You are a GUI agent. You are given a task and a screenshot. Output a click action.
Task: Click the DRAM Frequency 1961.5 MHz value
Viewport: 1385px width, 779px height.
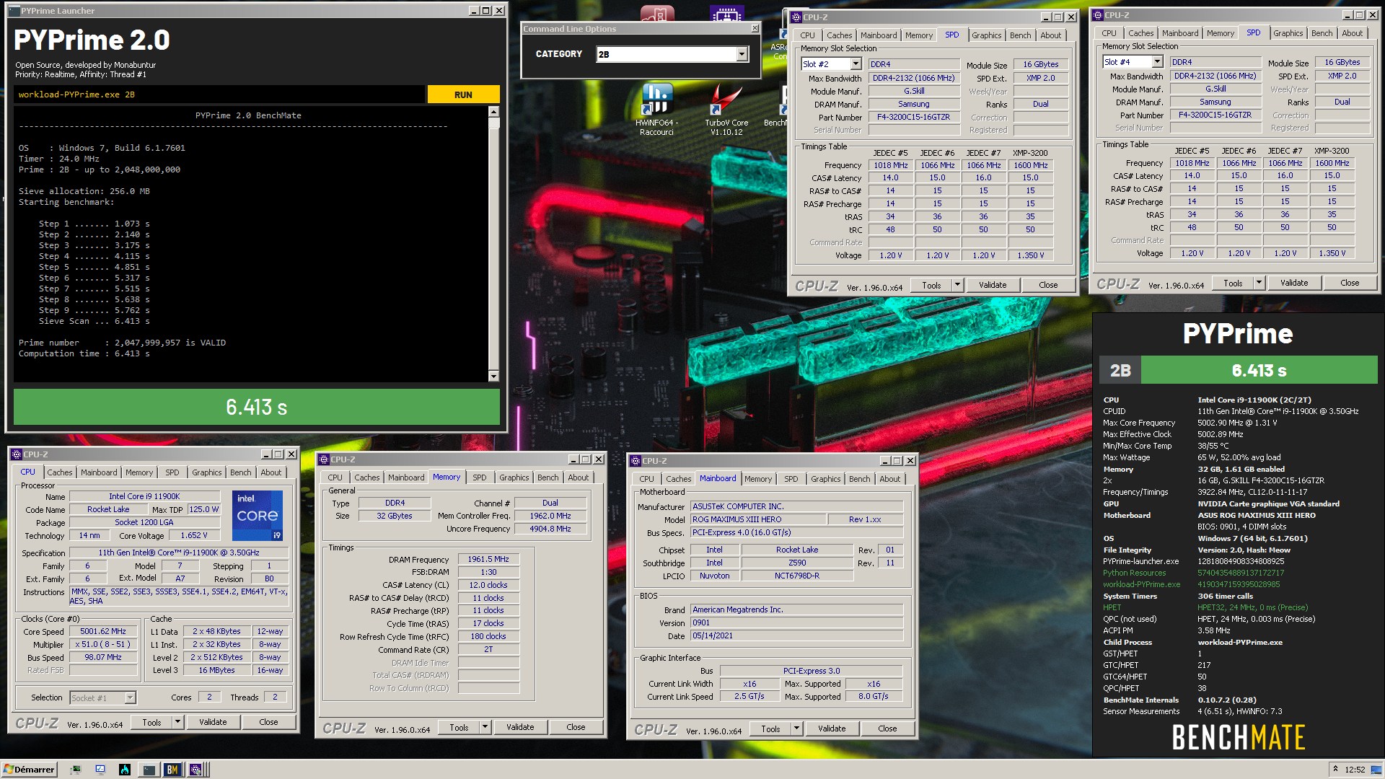[x=488, y=559]
